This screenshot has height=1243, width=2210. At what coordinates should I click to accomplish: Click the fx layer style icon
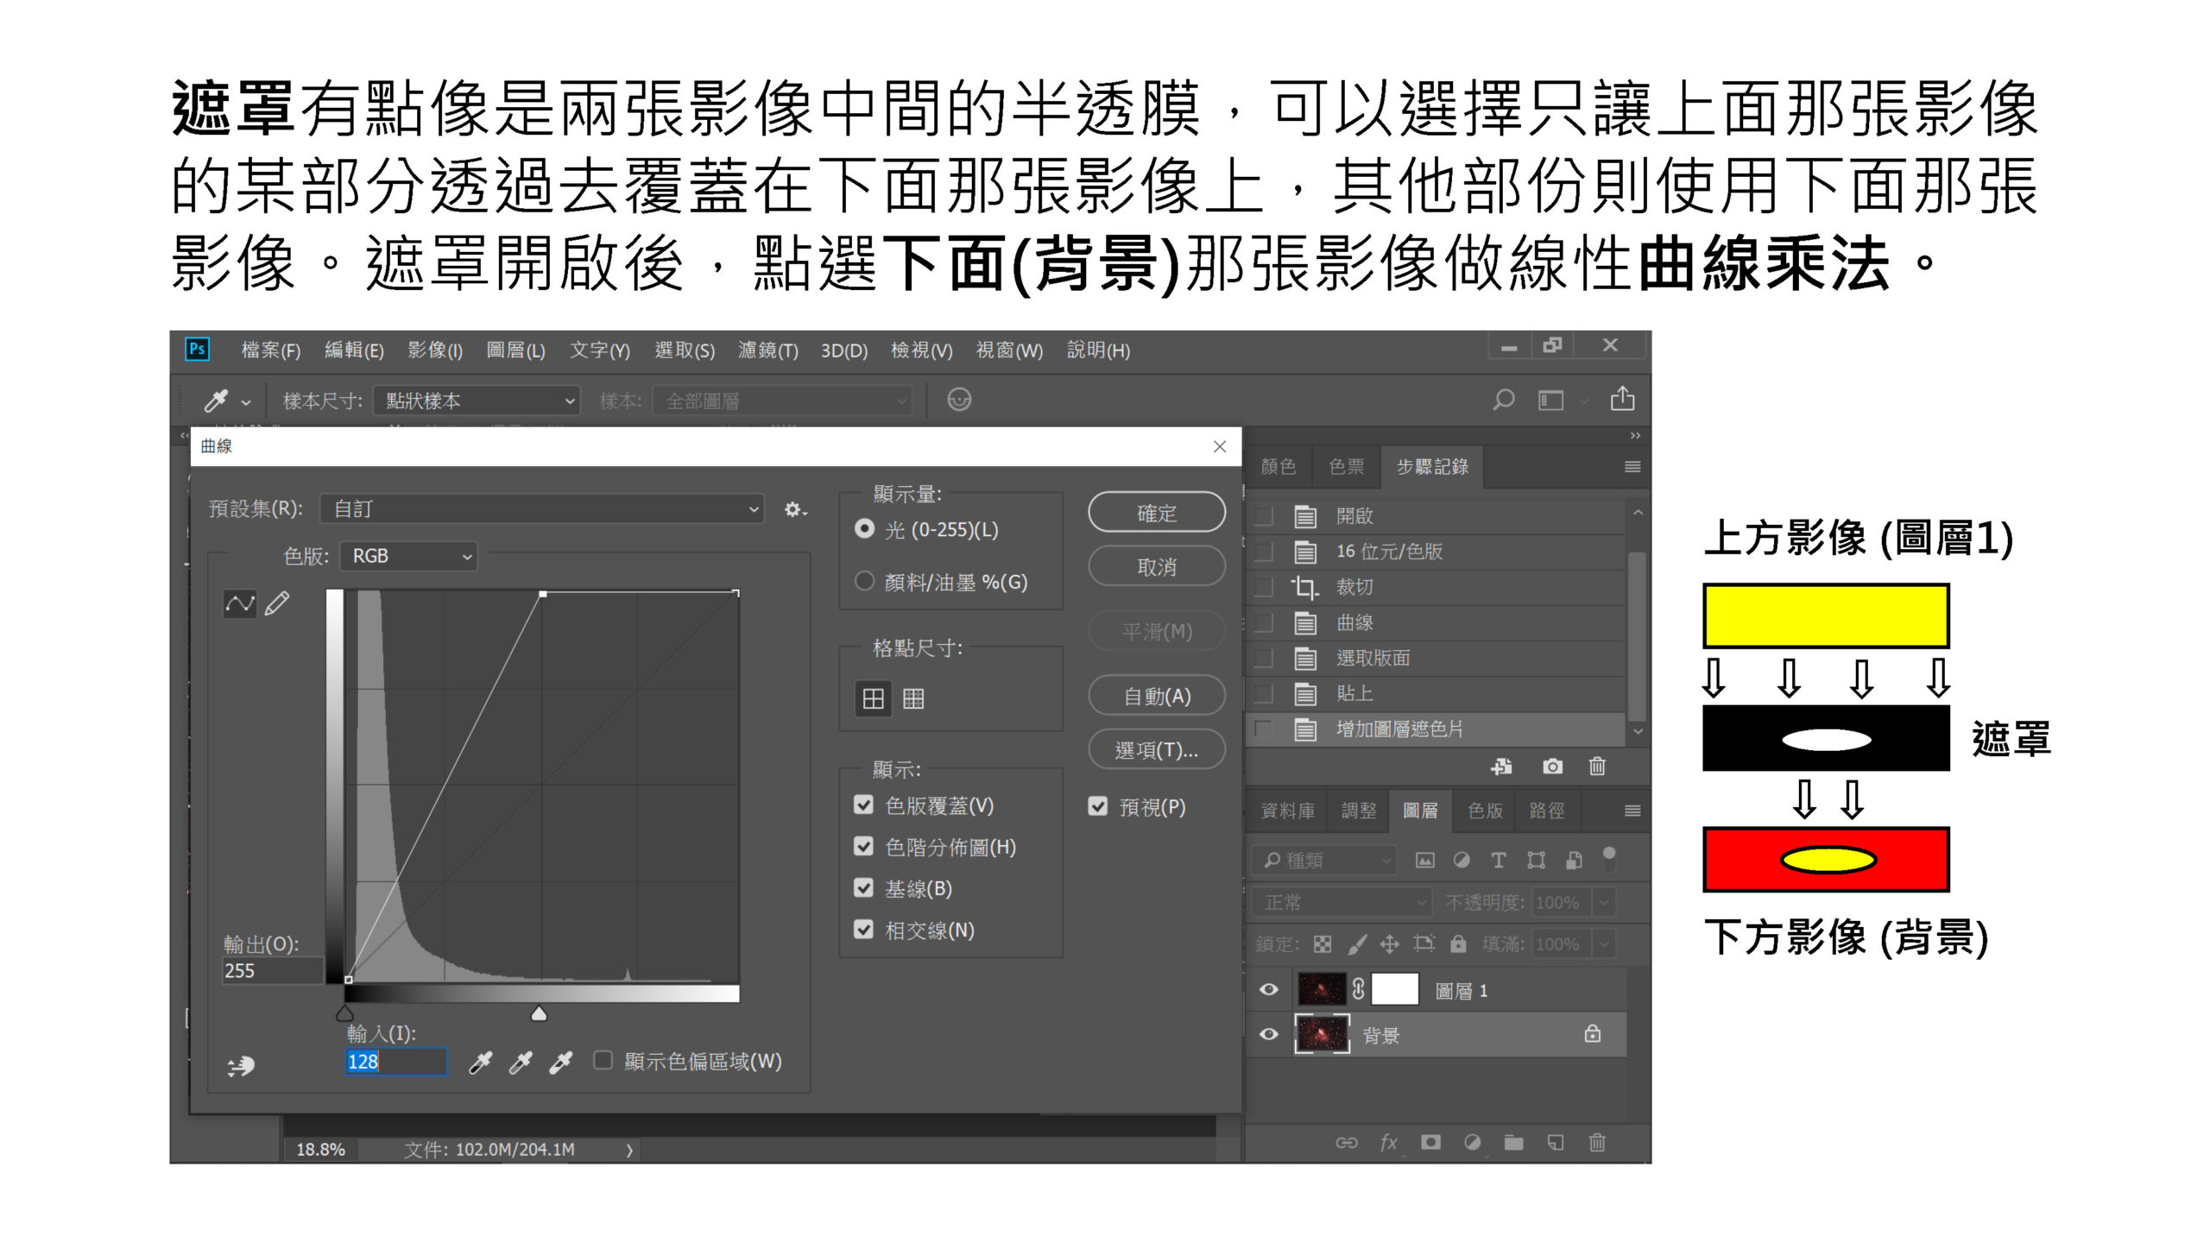point(1389,1142)
